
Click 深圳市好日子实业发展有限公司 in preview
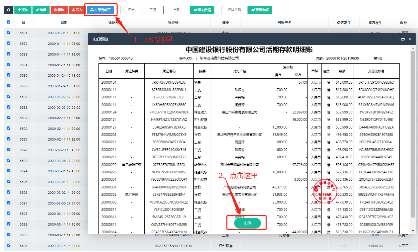click(x=239, y=135)
